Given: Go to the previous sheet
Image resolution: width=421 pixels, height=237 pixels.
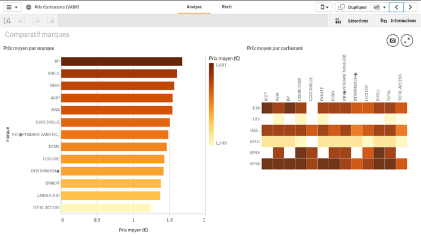Looking at the screenshot, I should click(396, 7).
